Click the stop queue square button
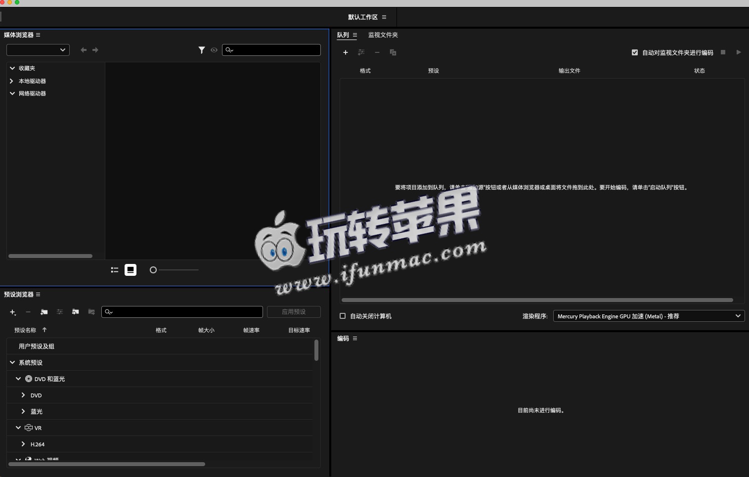This screenshot has height=477, width=749. [x=723, y=52]
